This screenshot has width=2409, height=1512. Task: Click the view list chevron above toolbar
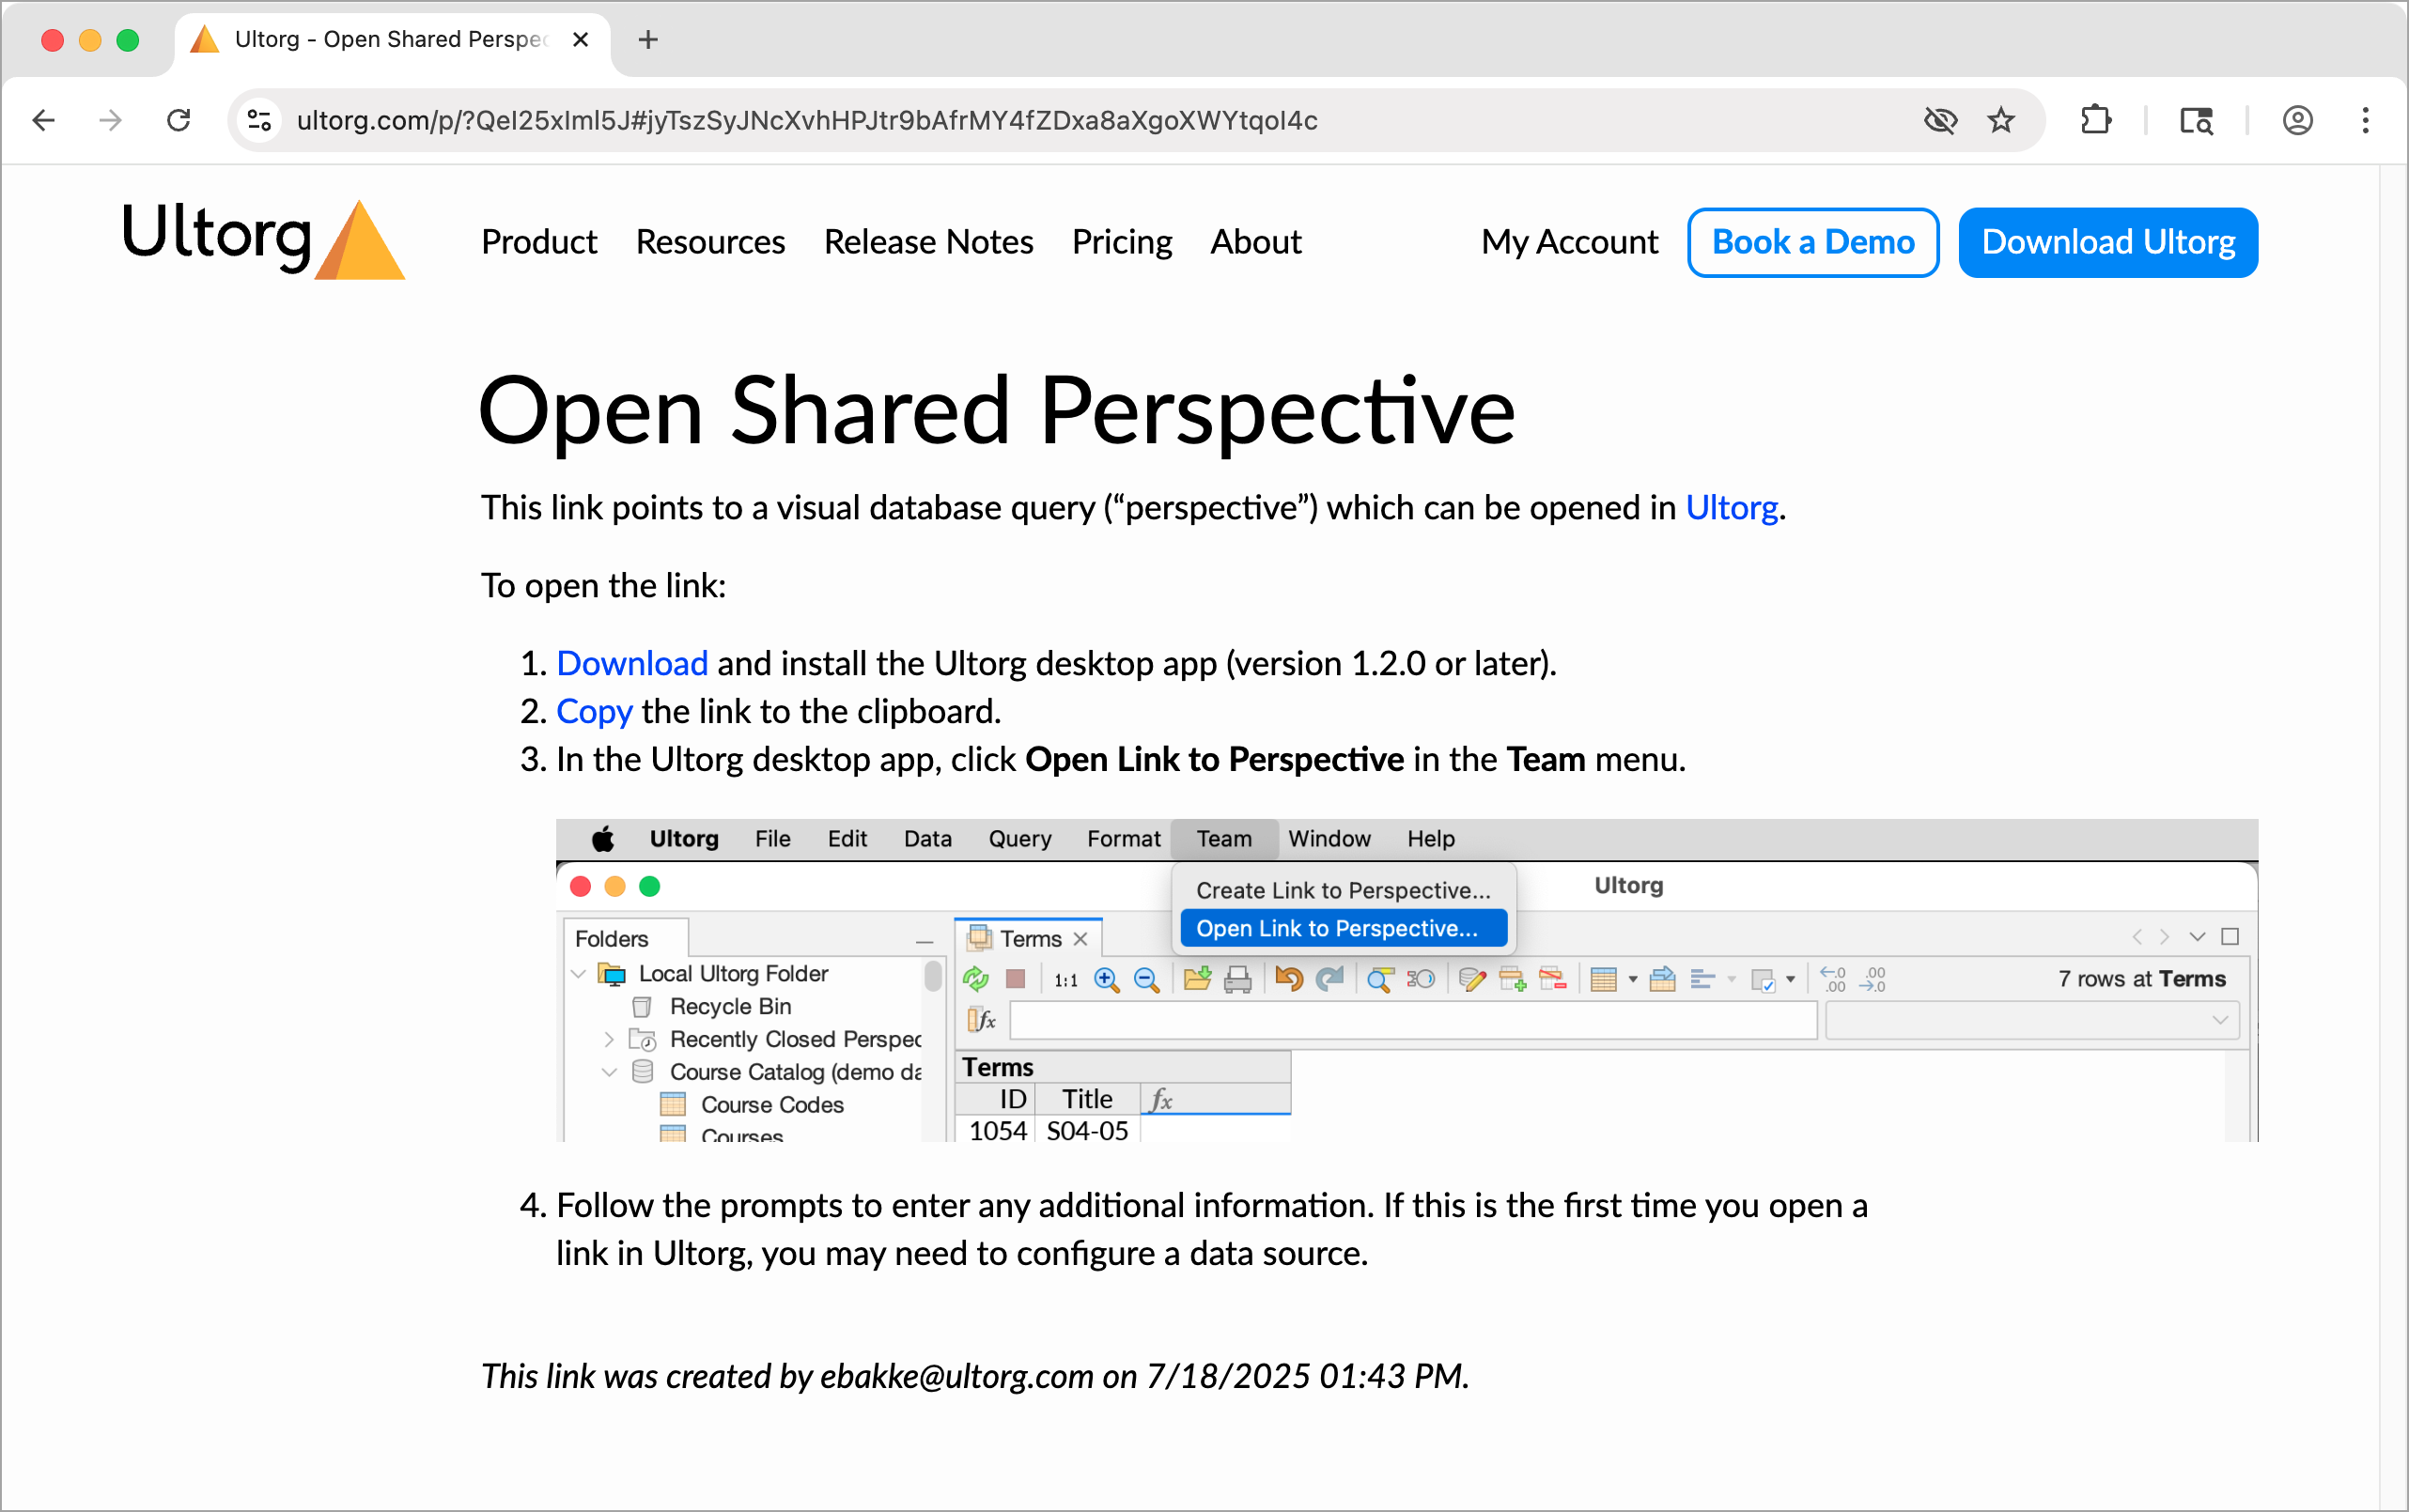[x=2197, y=937]
